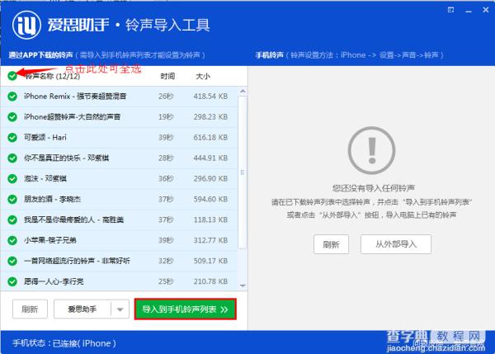
Task: Click 刷新 button in phone ringtone panel
Action: (x=331, y=244)
